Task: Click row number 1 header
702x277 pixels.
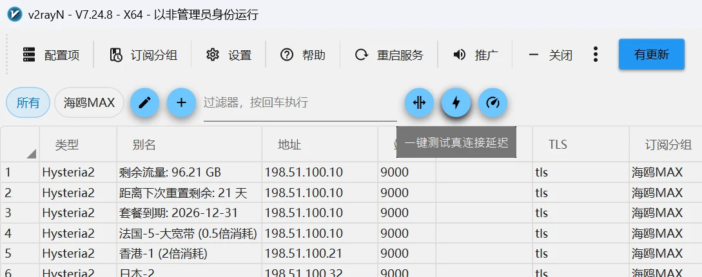Action: 20,172
